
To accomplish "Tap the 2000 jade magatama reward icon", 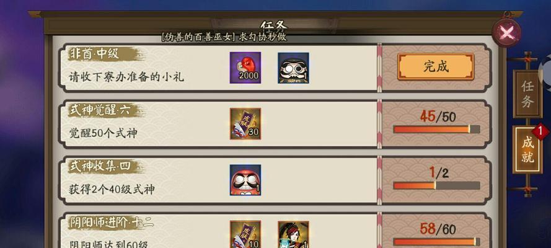I will coord(245,68).
